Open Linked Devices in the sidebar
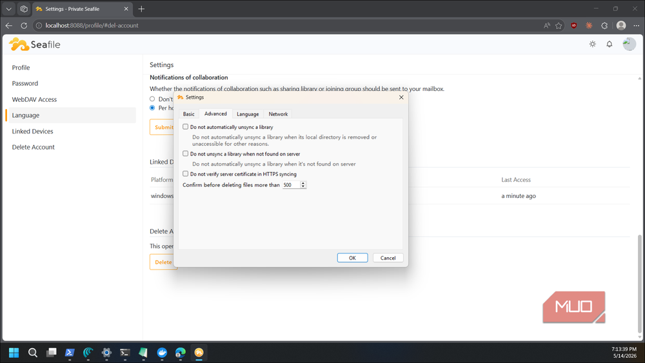This screenshot has width=645, height=363. tap(32, 131)
